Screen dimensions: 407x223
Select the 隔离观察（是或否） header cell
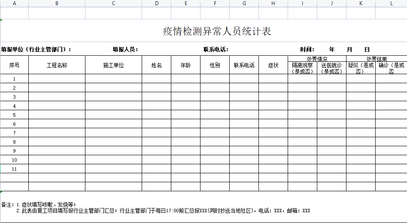(x=302, y=68)
